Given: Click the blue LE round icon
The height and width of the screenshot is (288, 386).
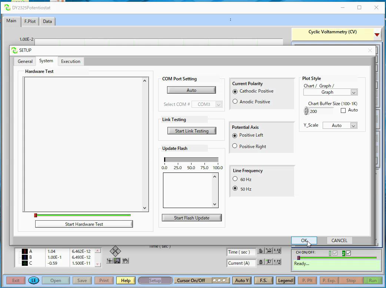Looking at the screenshot, I should pyautogui.click(x=34, y=281).
